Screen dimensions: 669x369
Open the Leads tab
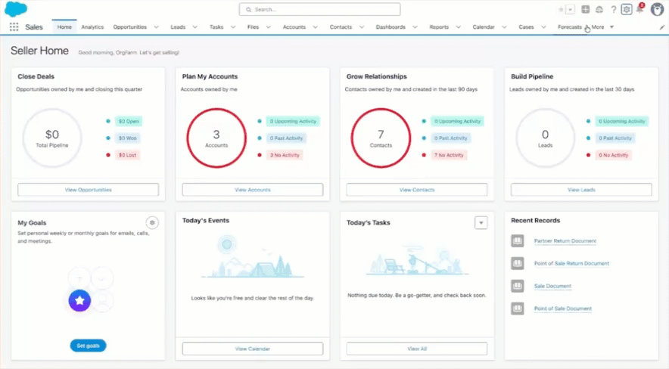[178, 27]
